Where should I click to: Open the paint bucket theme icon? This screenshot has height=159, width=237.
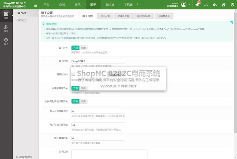tap(214, 4)
